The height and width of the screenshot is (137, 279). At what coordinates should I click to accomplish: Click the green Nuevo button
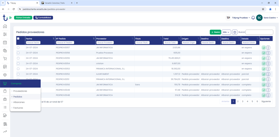215,32
